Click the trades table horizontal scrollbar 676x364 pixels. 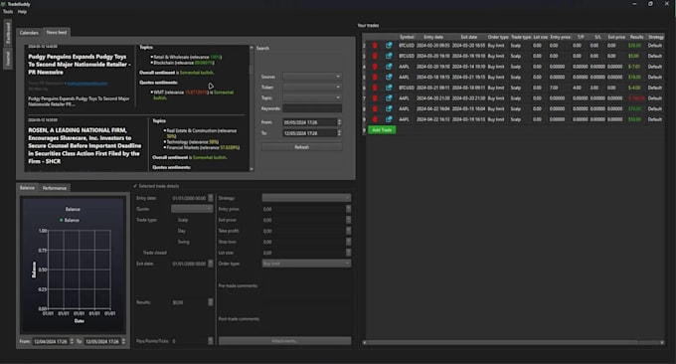502,342
